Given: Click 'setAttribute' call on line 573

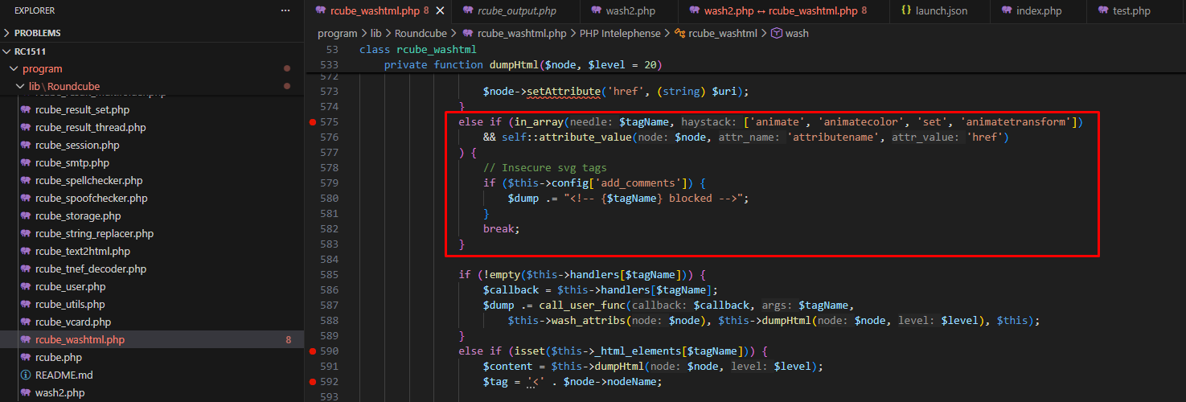Looking at the screenshot, I should [564, 92].
